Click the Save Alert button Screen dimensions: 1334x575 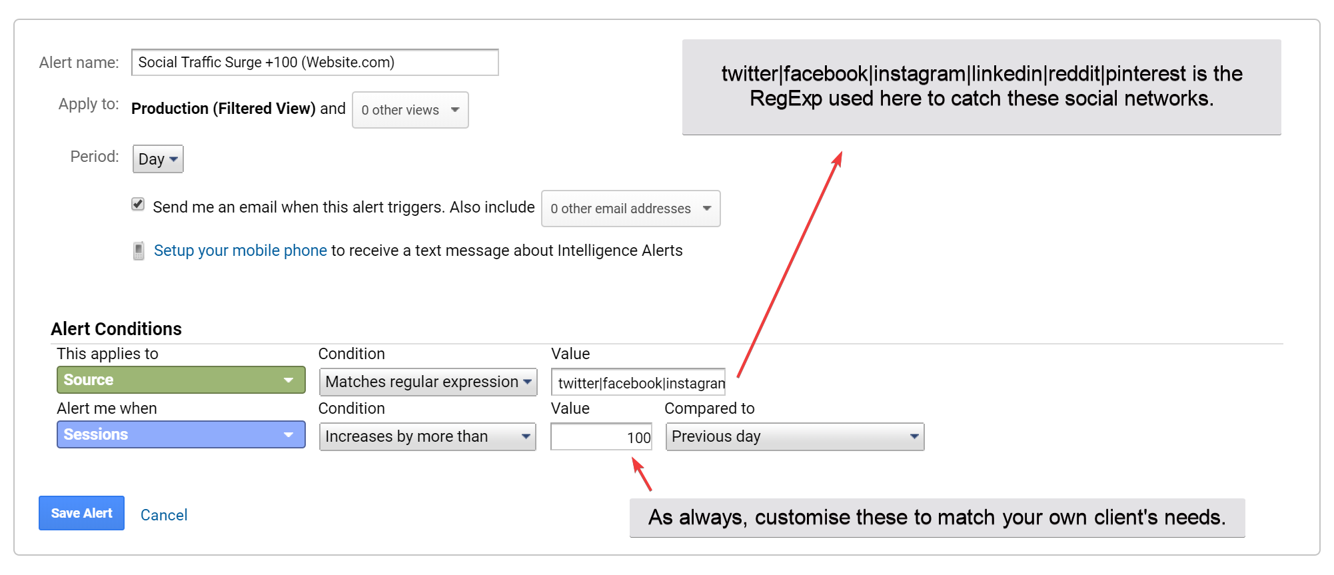[81, 513]
